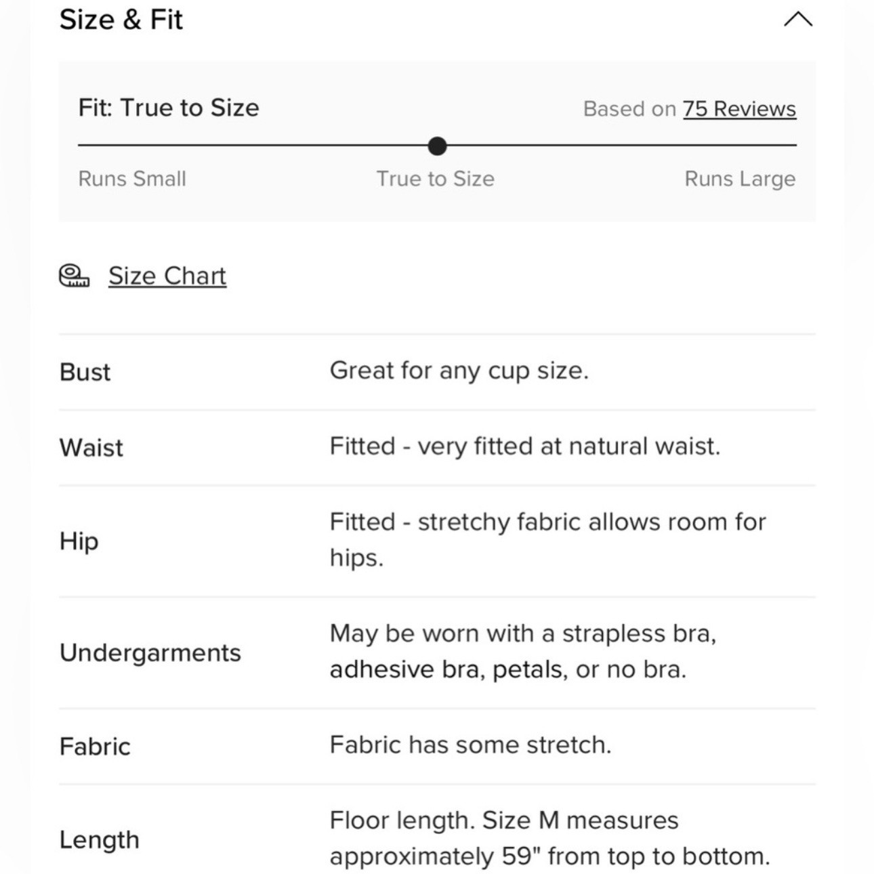Click the tape measure icon
The width and height of the screenshot is (874, 874).
(74, 276)
